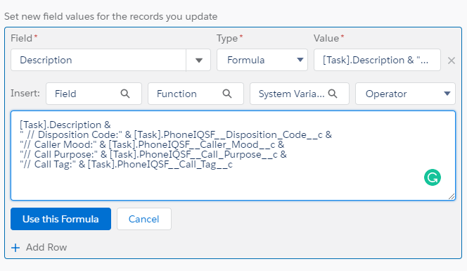Viewport: 467px width, 271px height.
Task: Click the 'Disposition Code:' formula line
Action: pyautogui.click(x=176, y=134)
